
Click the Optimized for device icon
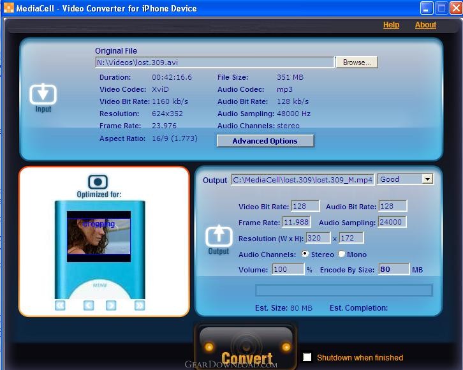click(x=98, y=182)
